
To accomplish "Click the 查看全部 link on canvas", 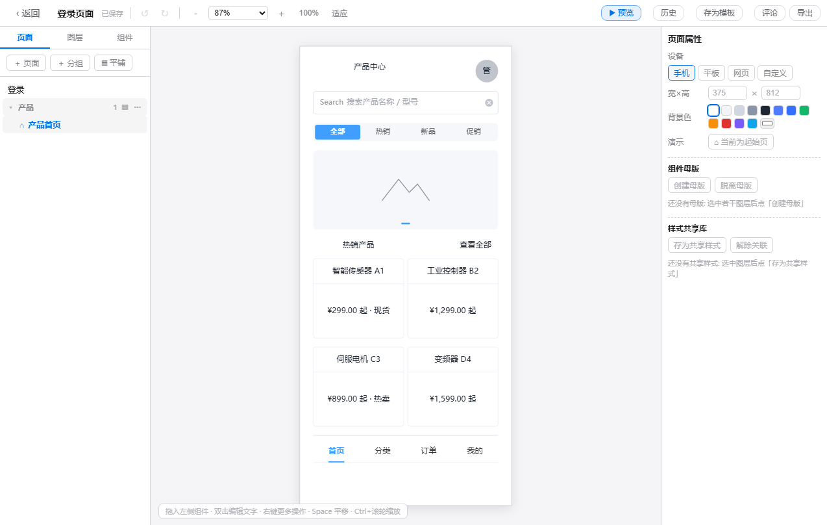I will tap(475, 245).
